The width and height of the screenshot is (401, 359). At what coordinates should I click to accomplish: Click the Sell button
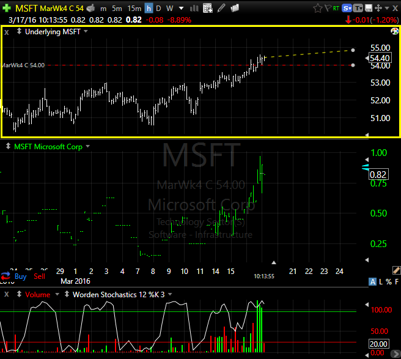(39, 276)
